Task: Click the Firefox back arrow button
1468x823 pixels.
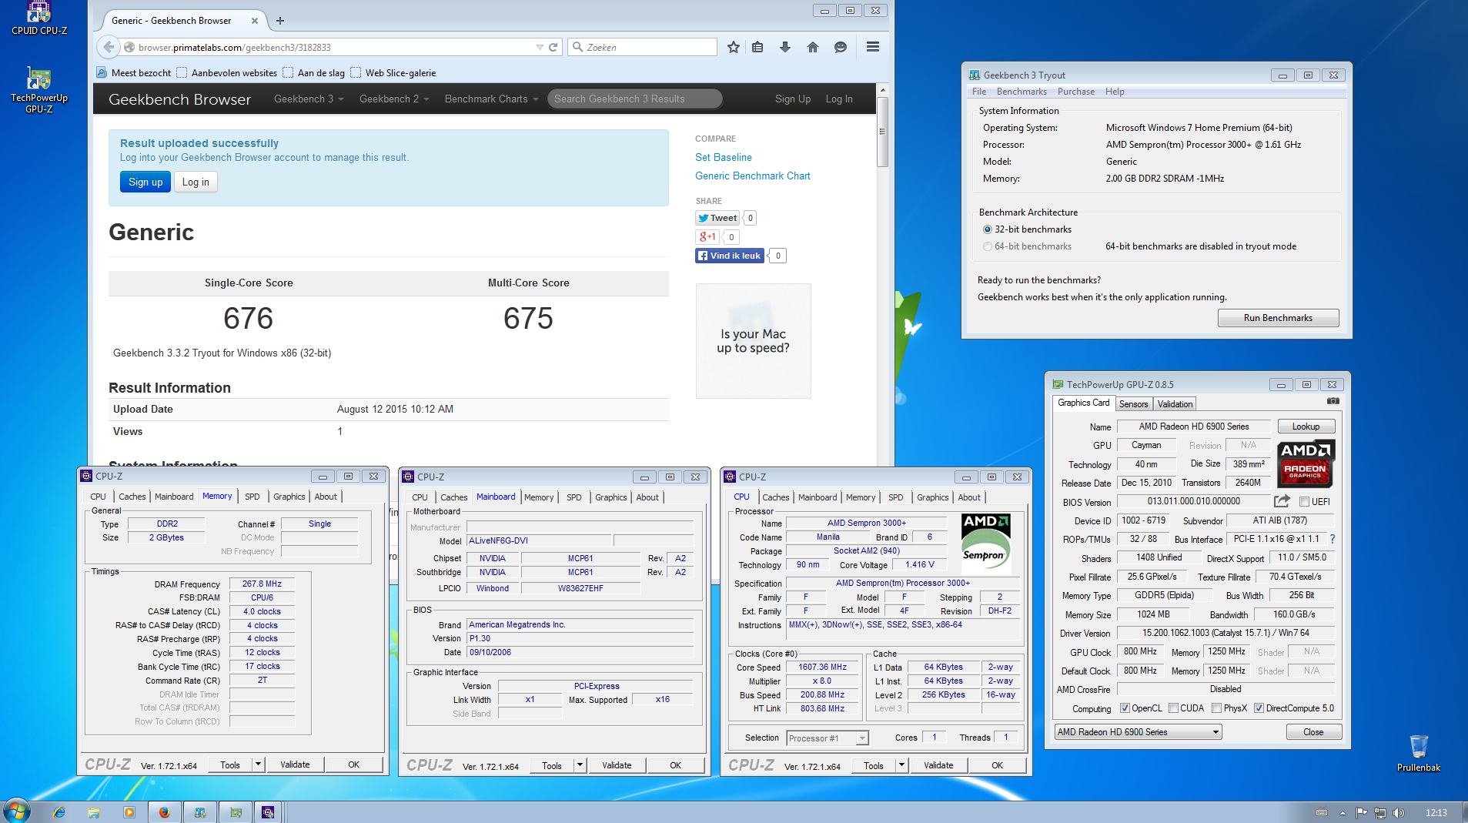Action: pos(109,47)
